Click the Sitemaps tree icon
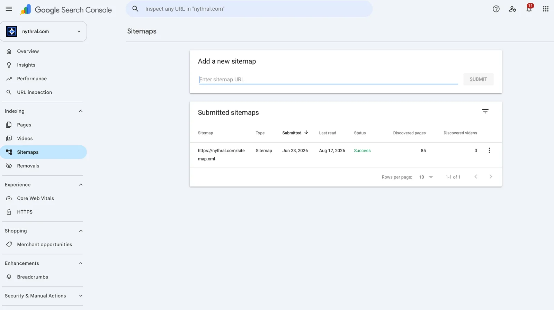Screen dimensions: 554x310 tap(9, 152)
